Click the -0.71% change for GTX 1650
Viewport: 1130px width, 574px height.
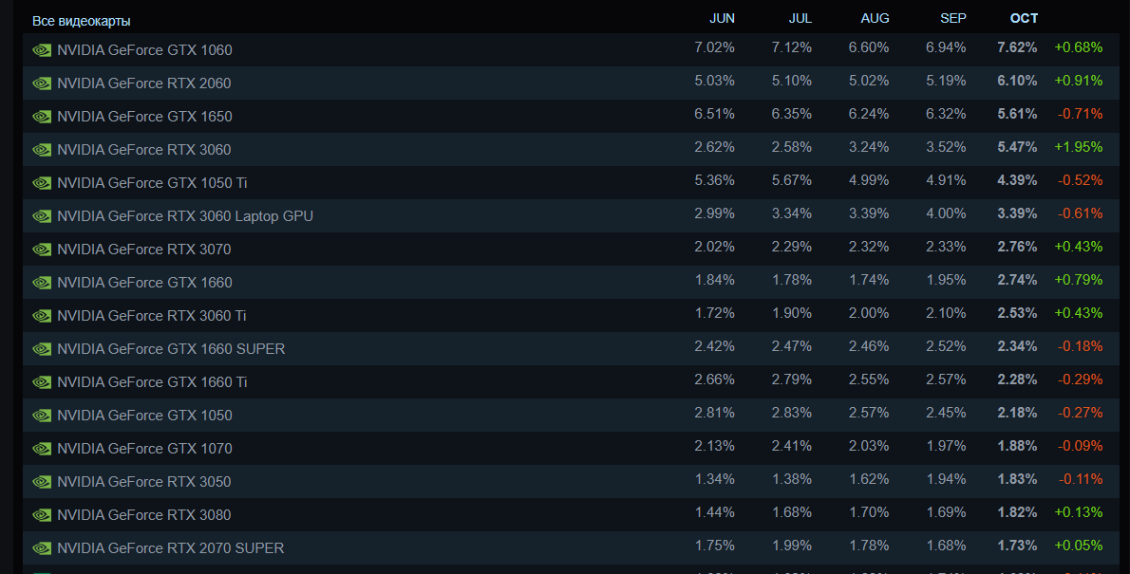1080,114
